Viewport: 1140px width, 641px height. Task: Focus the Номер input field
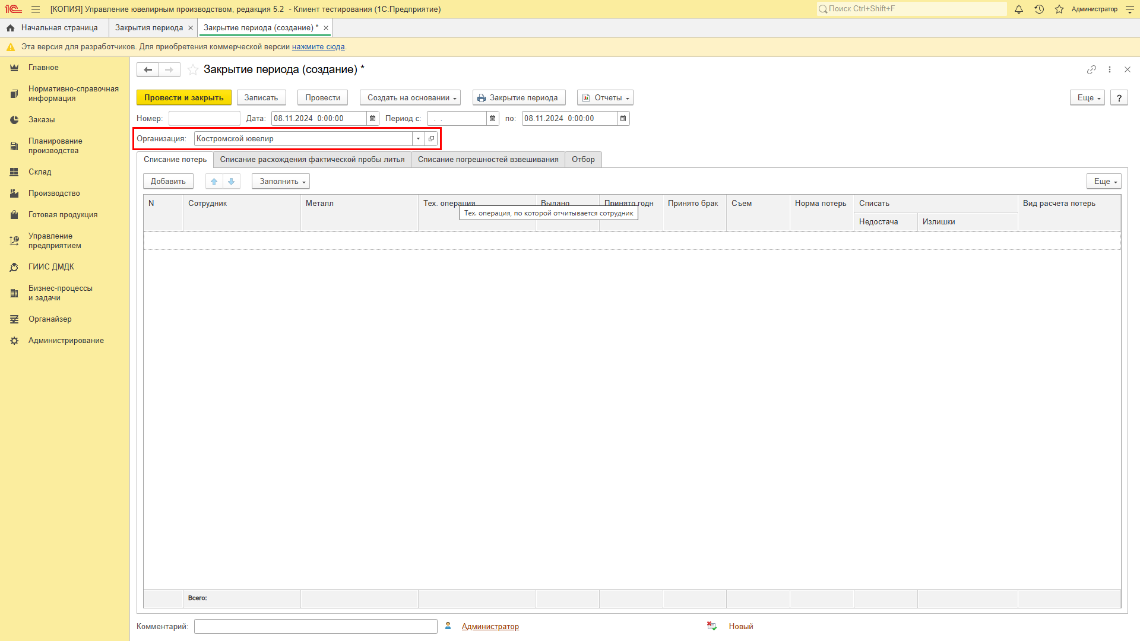click(x=204, y=119)
